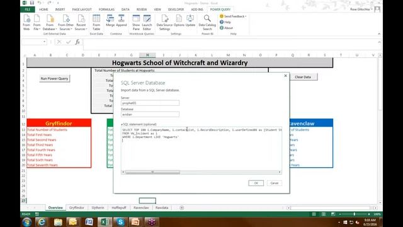
Task: Click the Server input field
Action: point(150,103)
